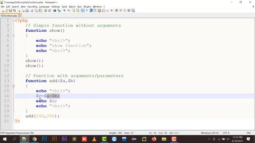Viewport: 255px width, 143px height.
Task: Click the Paste toolbar icon
Action: (40, 11)
